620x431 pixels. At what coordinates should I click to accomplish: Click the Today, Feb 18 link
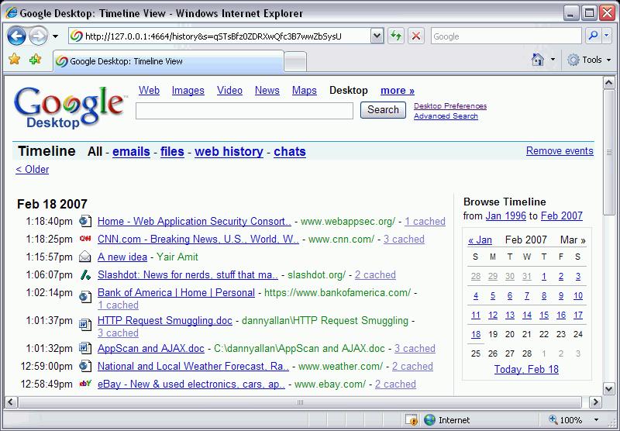click(x=526, y=369)
